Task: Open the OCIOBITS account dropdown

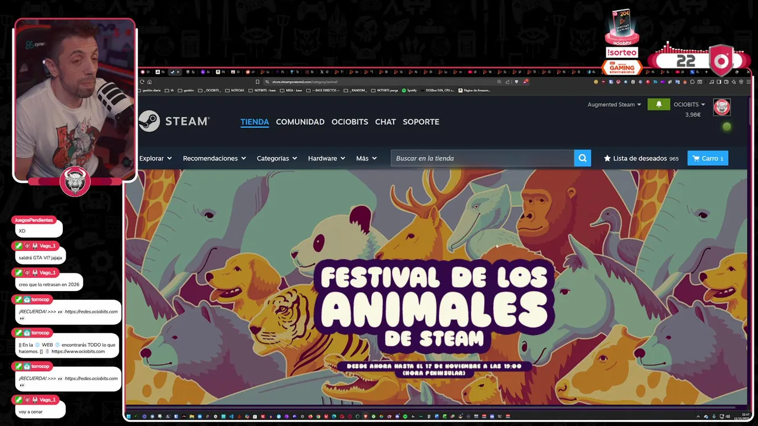Action: [689, 105]
